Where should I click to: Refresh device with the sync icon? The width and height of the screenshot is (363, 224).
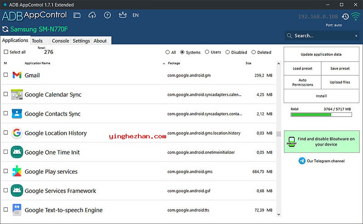(5, 29)
